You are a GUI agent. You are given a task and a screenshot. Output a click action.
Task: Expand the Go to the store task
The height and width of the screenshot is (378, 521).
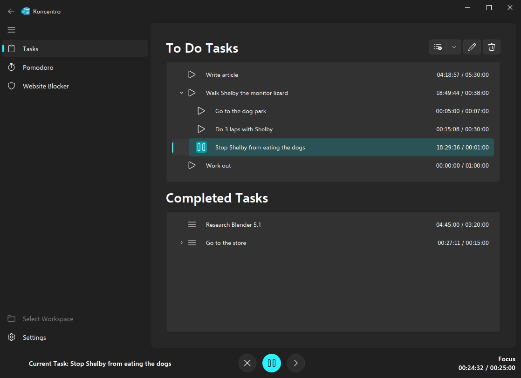[x=181, y=243]
